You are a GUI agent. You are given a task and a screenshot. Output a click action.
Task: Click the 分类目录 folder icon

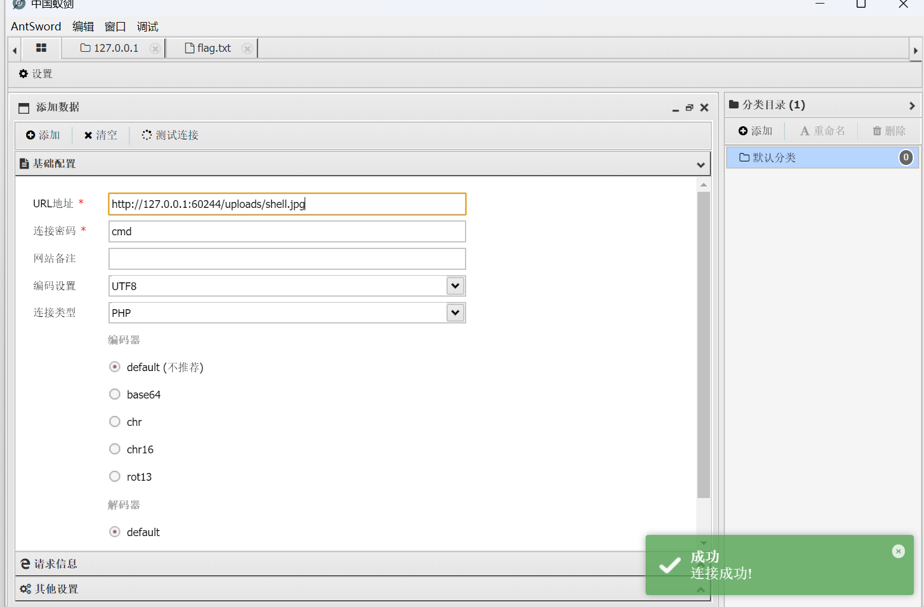coord(734,105)
